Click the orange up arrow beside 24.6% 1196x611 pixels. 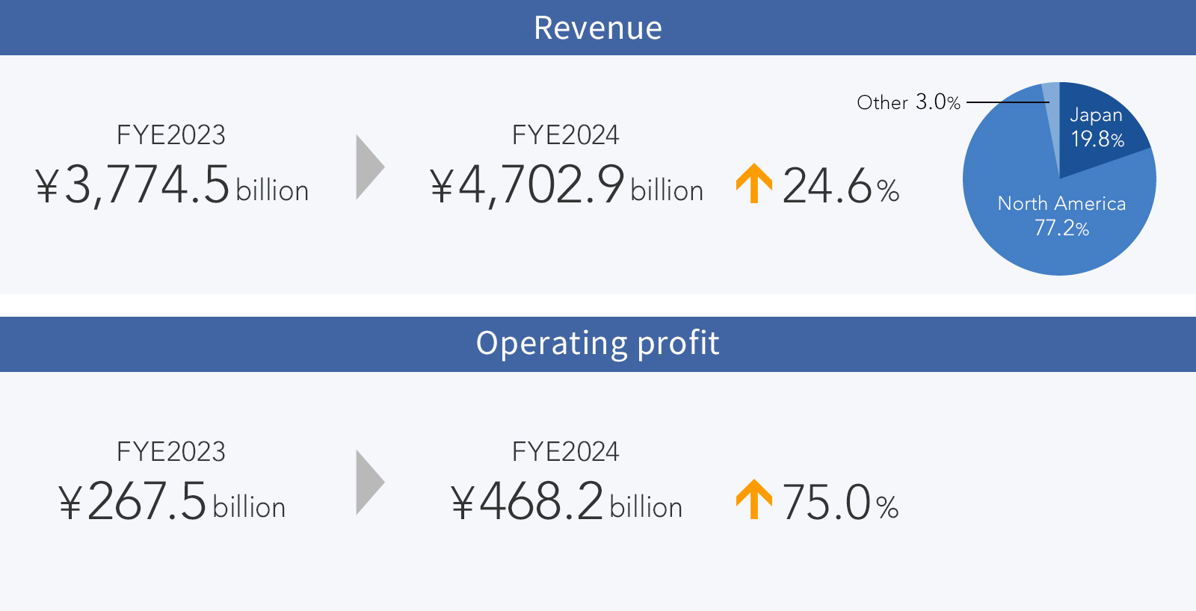(754, 184)
